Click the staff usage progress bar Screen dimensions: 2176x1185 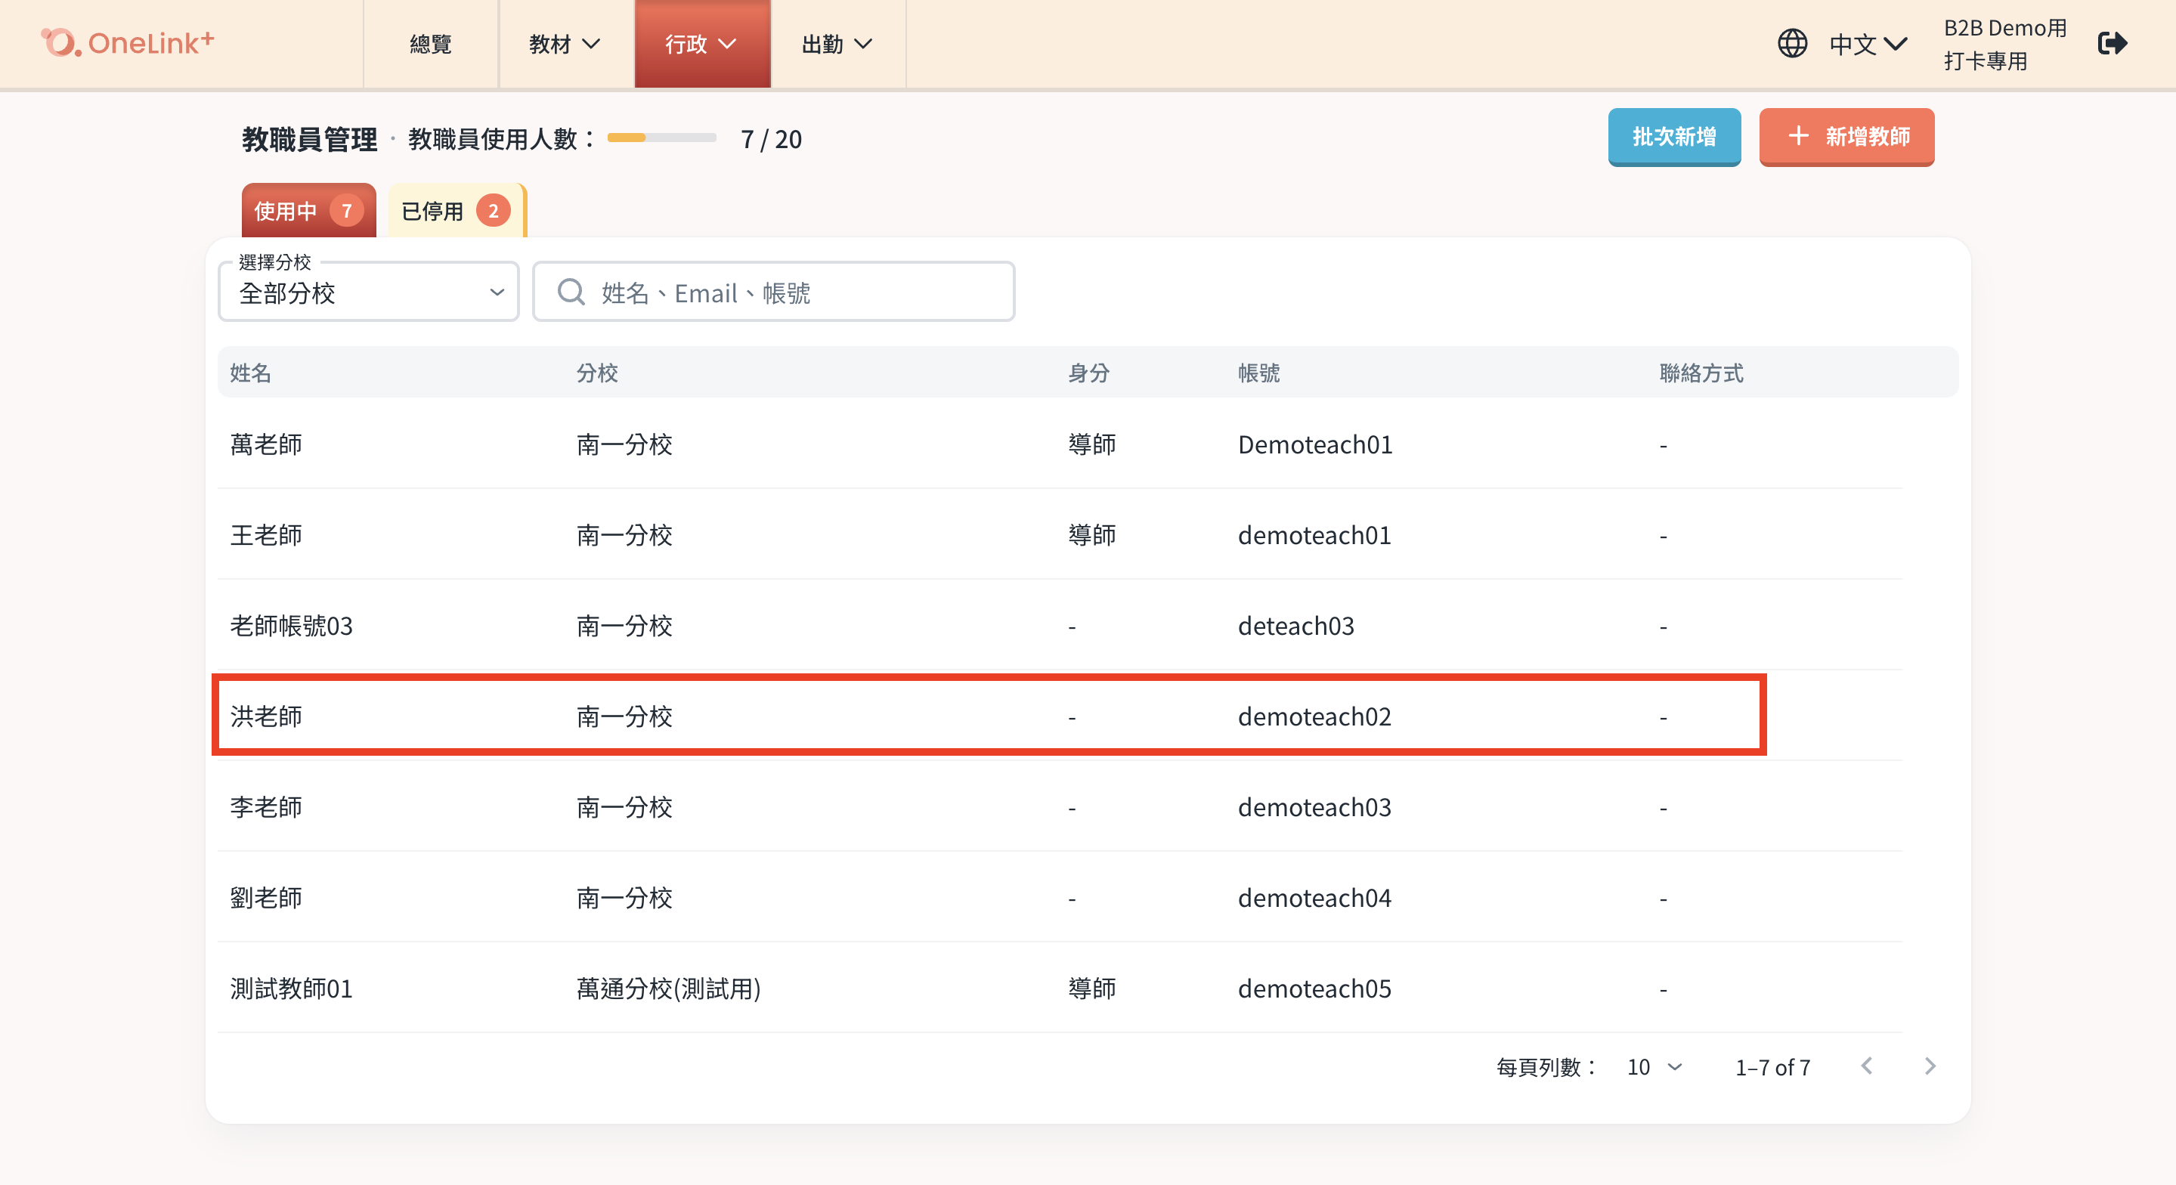coord(661,138)
